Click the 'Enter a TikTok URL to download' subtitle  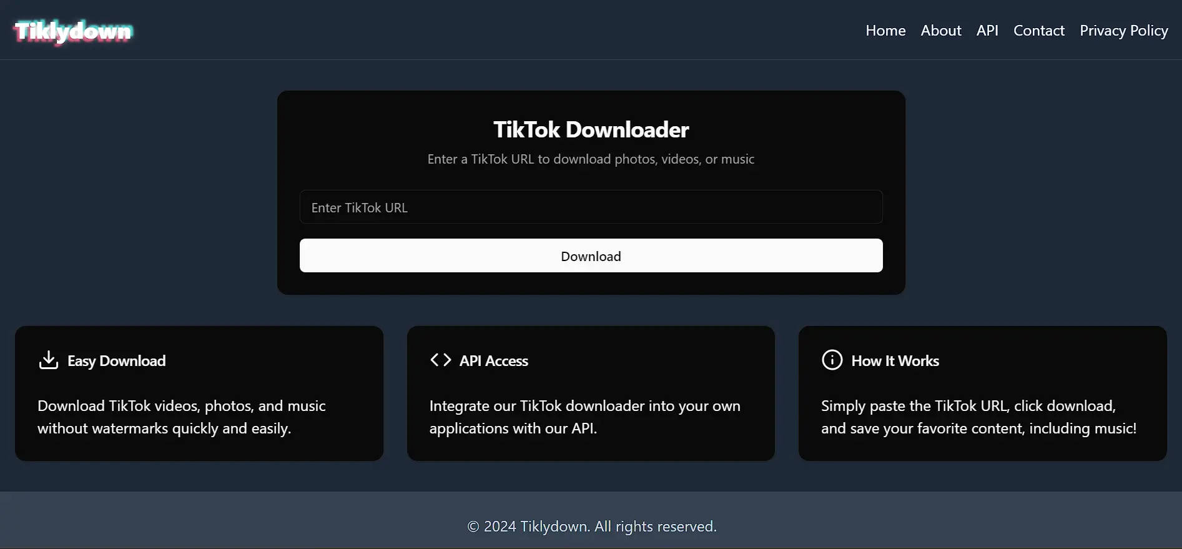point(591,159)
